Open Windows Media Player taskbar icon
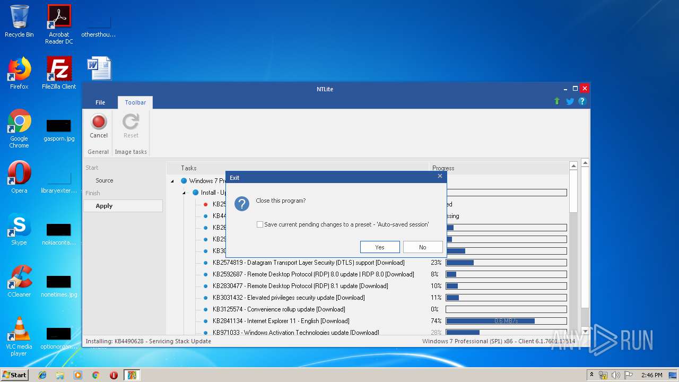Screen dimensions: 679x382 click(78, 375)
